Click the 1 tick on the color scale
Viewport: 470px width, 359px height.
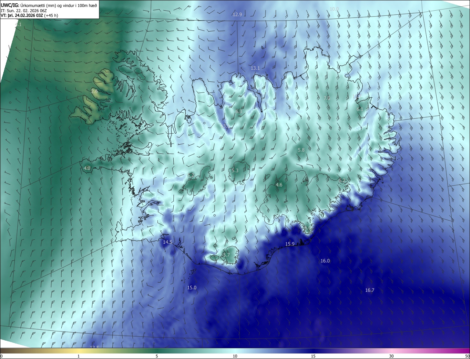pos(79,356)
